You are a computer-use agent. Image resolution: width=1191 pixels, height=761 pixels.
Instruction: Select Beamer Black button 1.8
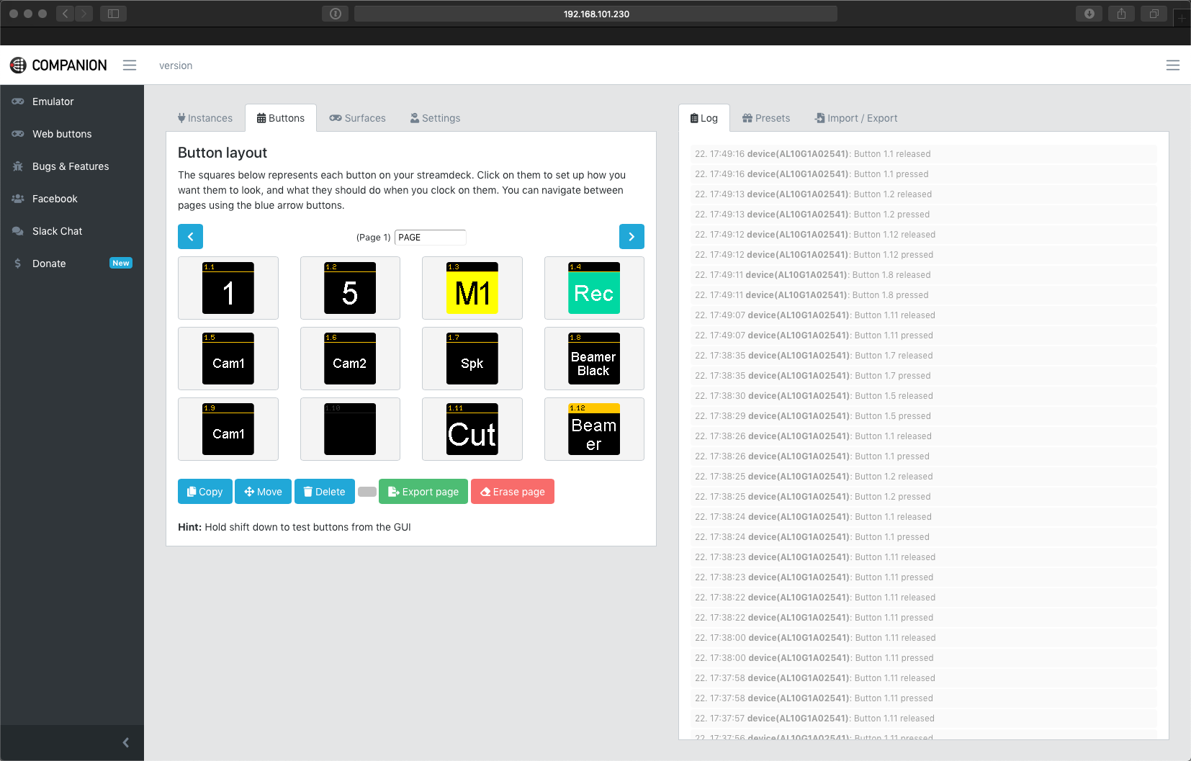[x=594, y=359]
